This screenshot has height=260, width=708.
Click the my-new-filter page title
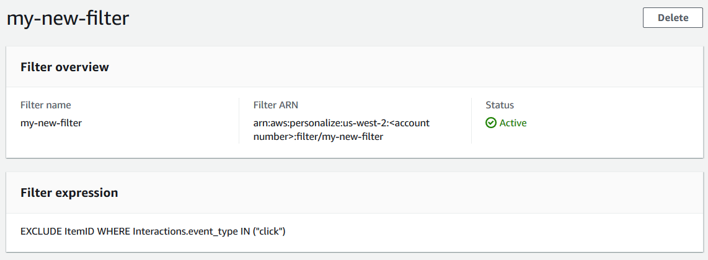coord(68,19)
